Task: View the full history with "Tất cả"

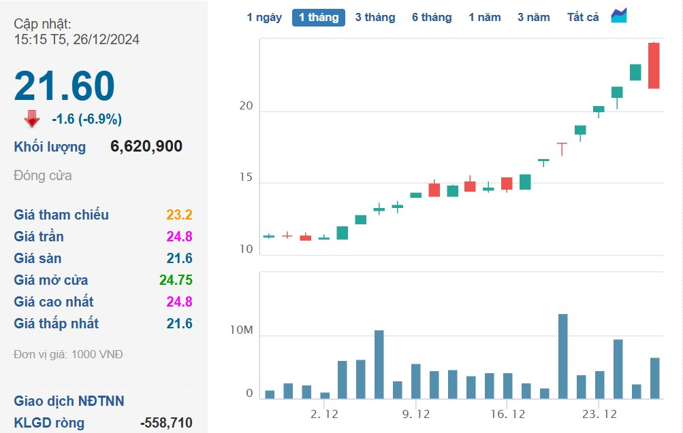Action: (583, 17)
